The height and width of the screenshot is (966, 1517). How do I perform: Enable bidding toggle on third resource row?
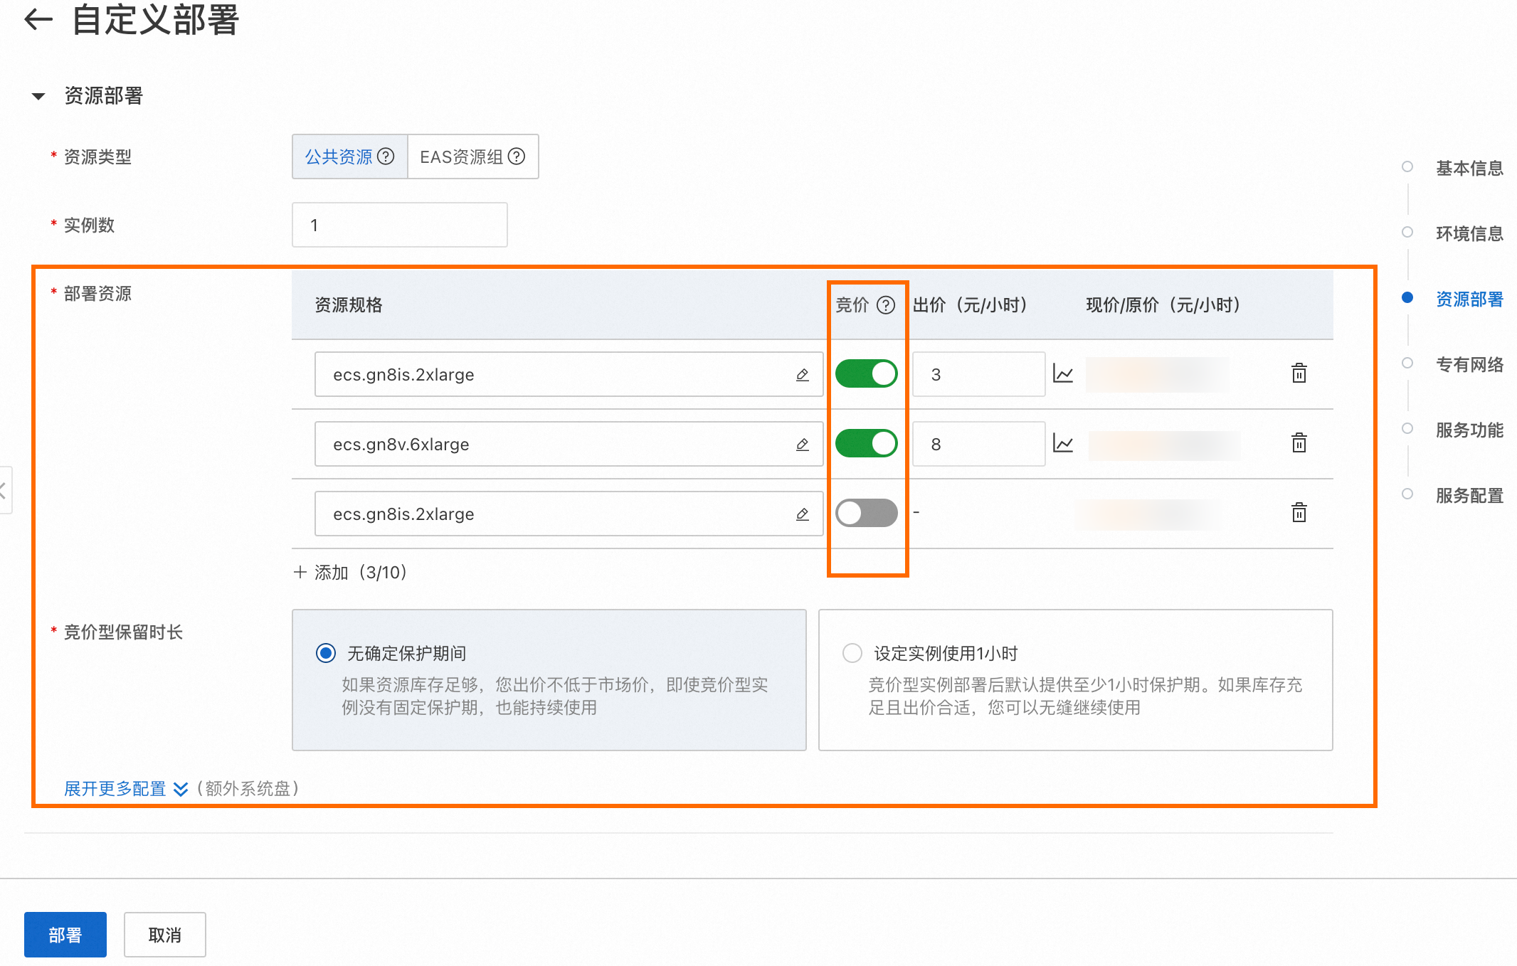[x=867, y=513]
